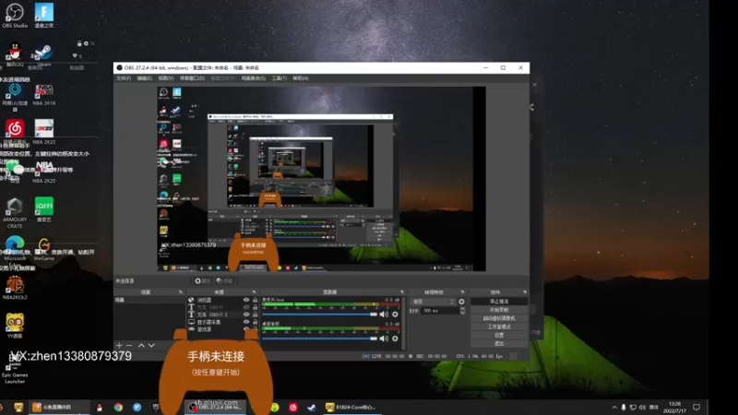Mute the 麦克风/Aux speaker icon in mixer

pyautogui.click(x=384, y=314)
